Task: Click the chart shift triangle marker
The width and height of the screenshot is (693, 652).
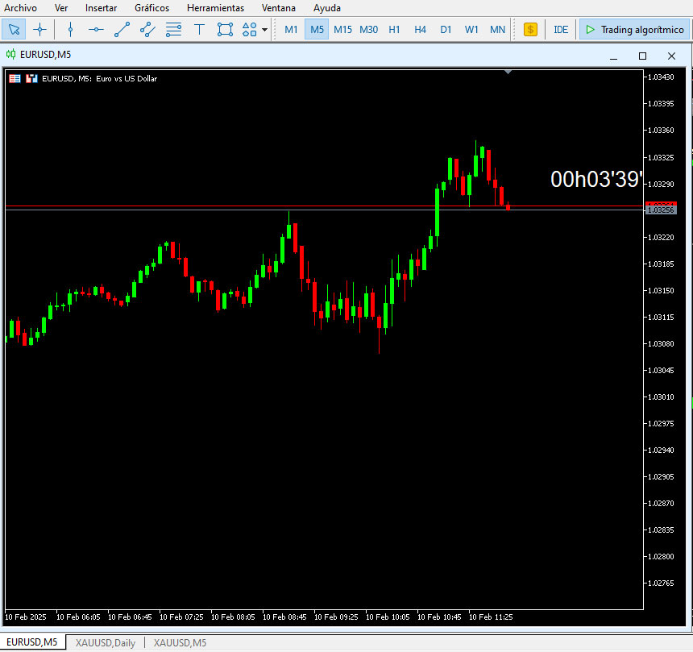Action: 508,73
